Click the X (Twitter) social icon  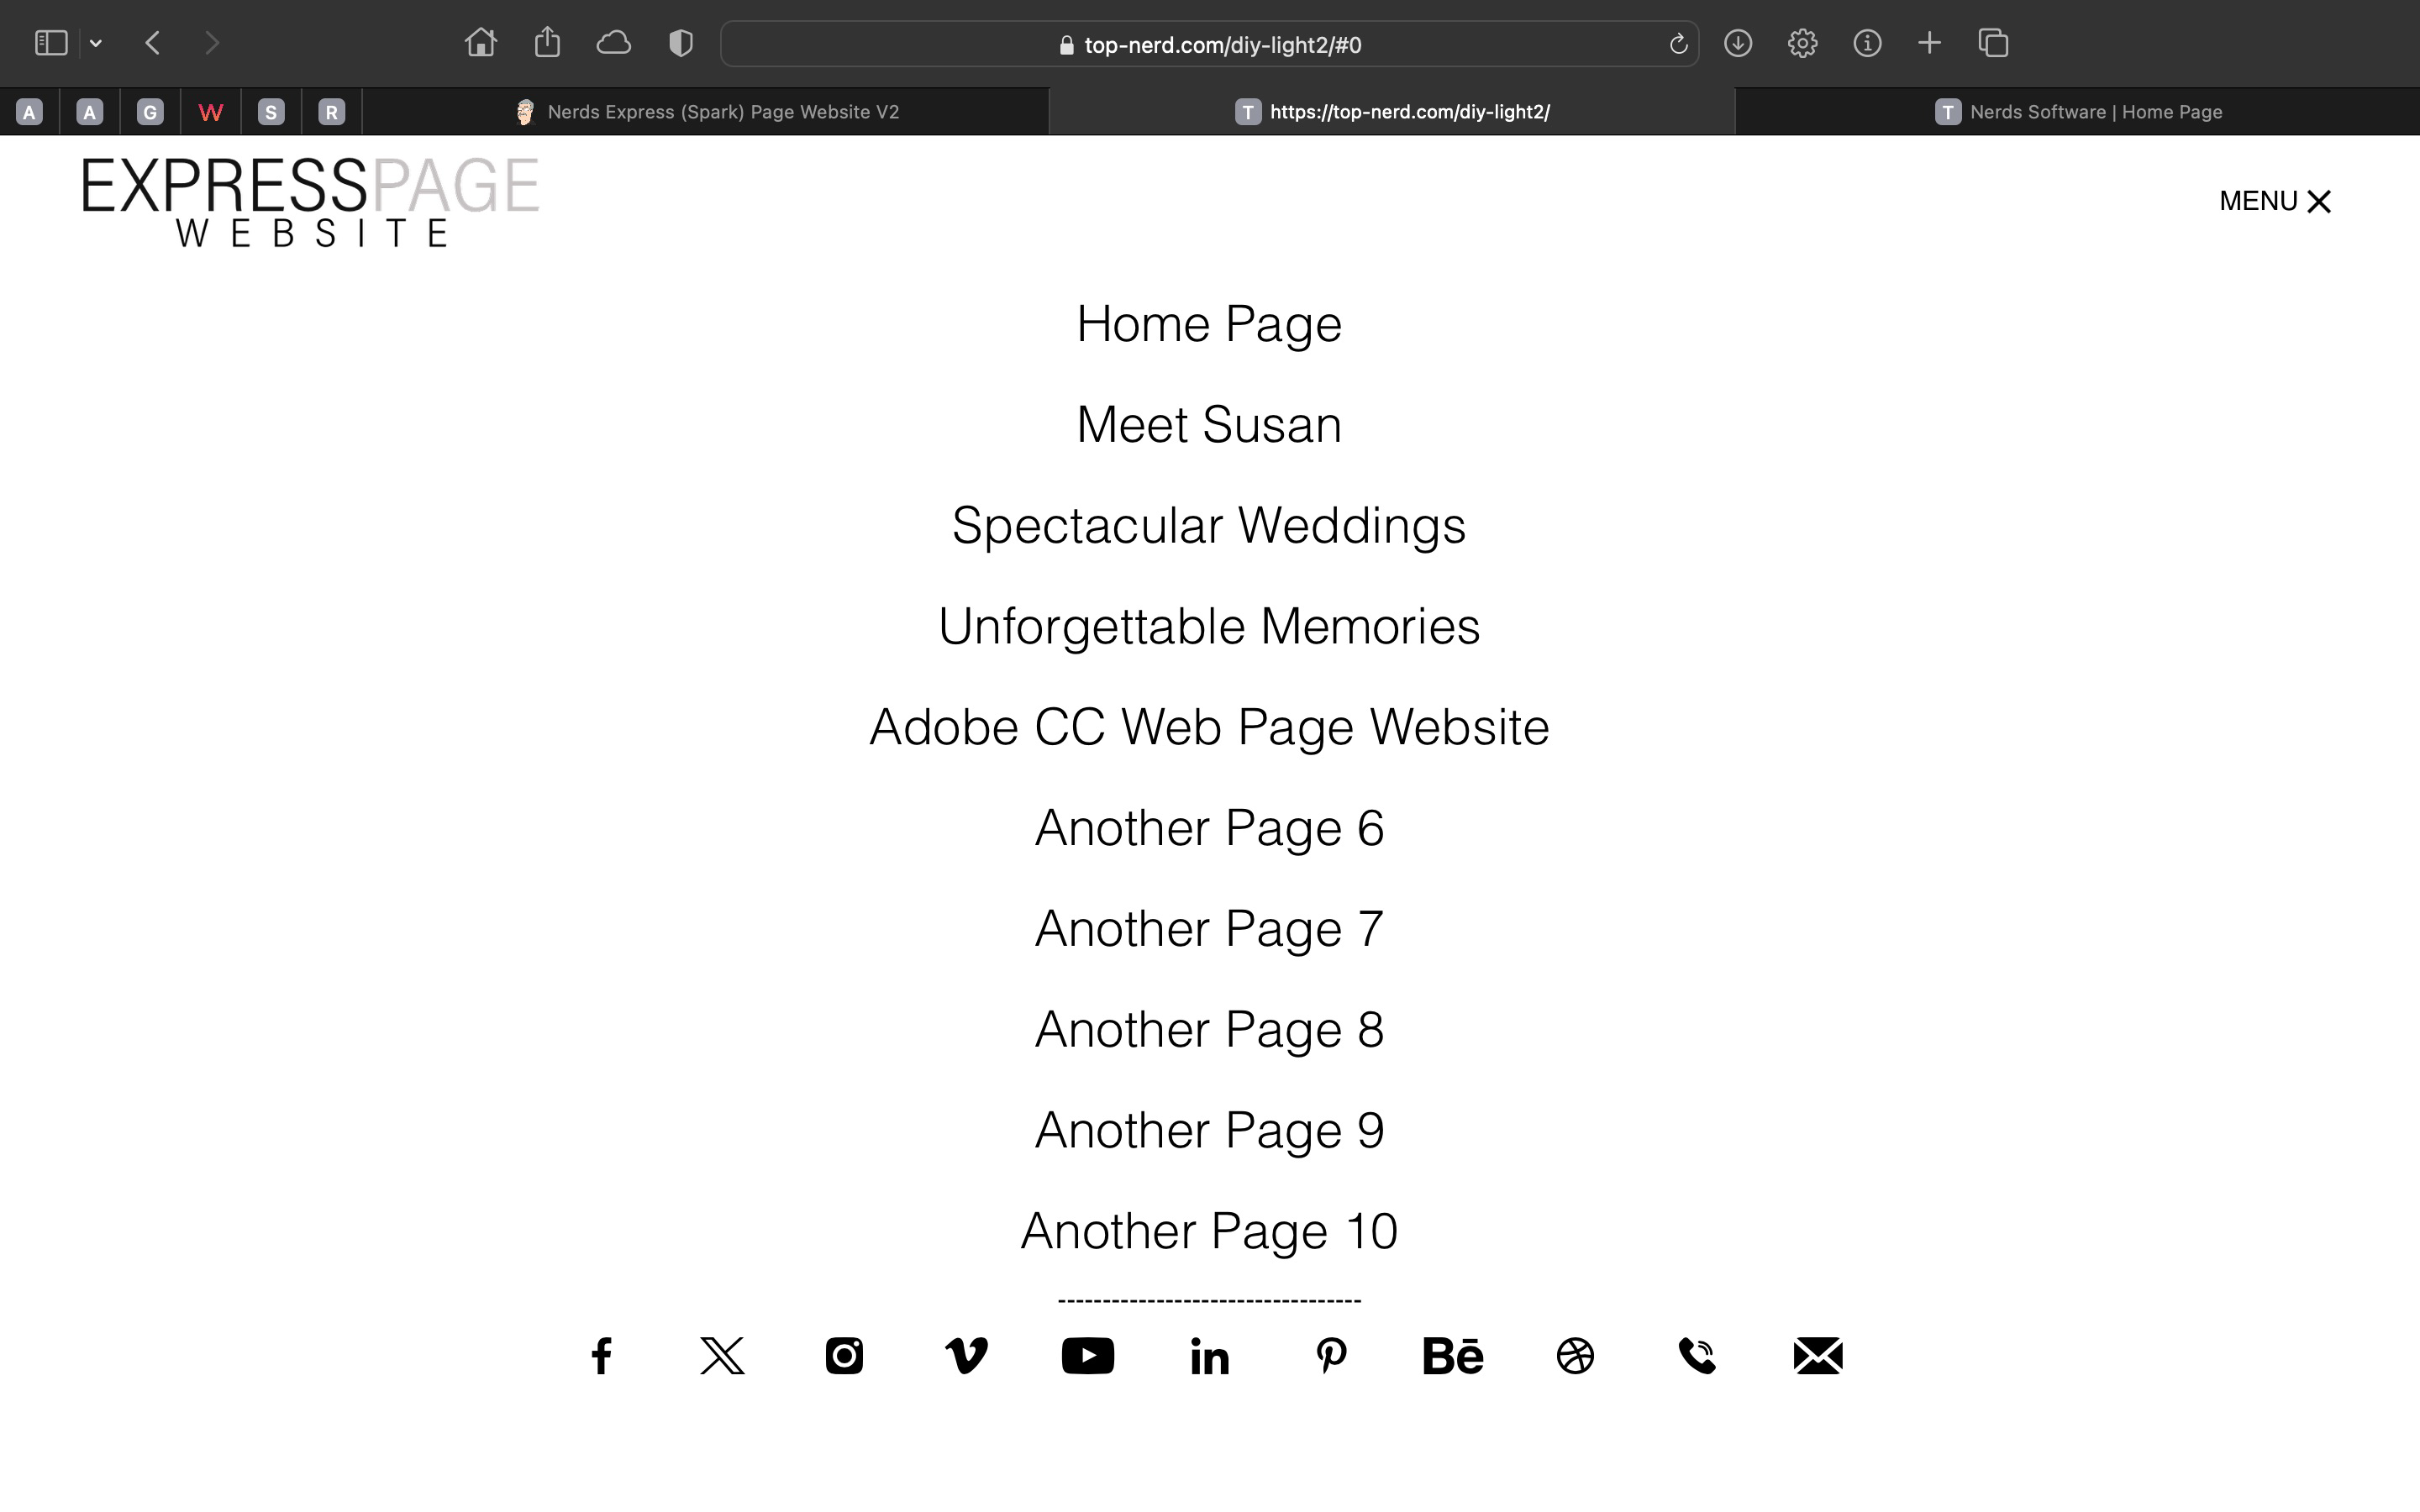(x=722, y=1356)
